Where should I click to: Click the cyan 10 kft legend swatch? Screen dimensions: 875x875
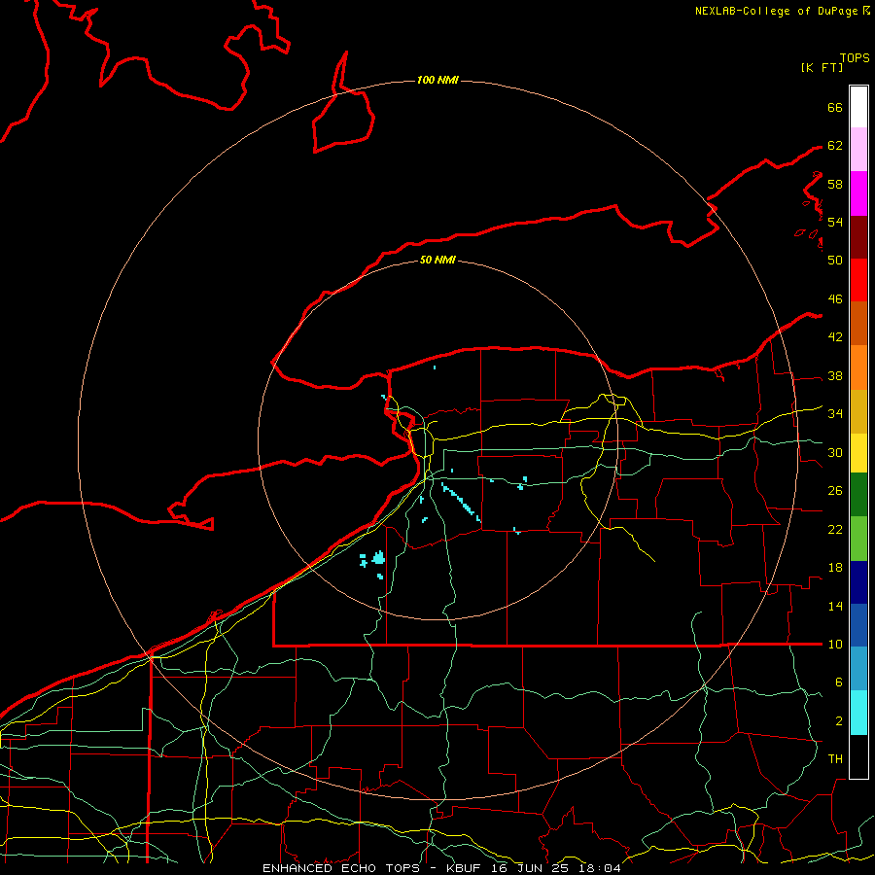858,713
